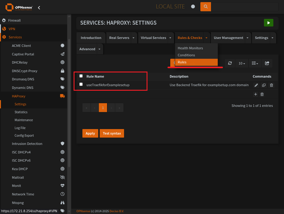Click the Network Time clock icon
The image size is (284, 214).
[63, 194]
